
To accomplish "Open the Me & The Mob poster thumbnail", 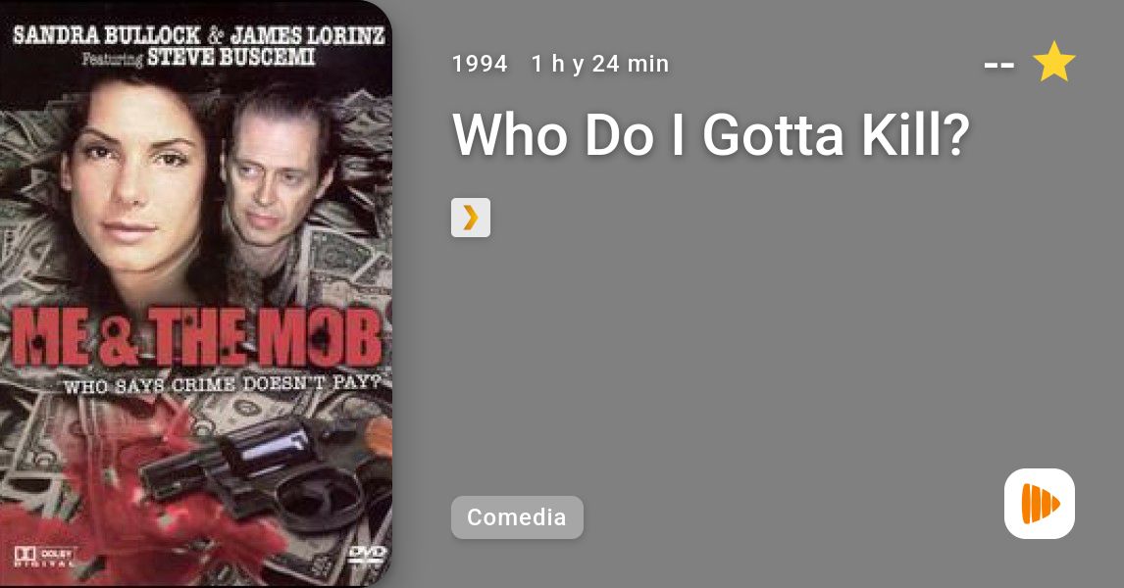I will (x=196, y=294).
